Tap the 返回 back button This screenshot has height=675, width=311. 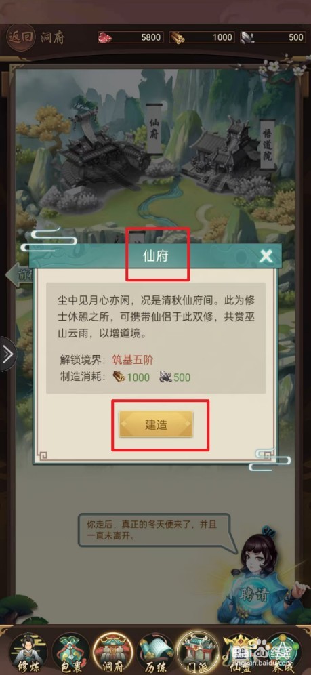(x=20, y=37)
